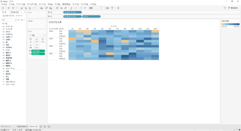Viewport: 241px width, 131px height.
Task: Click the dark blue 2019 家電 10月 heatmap cell
Action: point(140,41)
